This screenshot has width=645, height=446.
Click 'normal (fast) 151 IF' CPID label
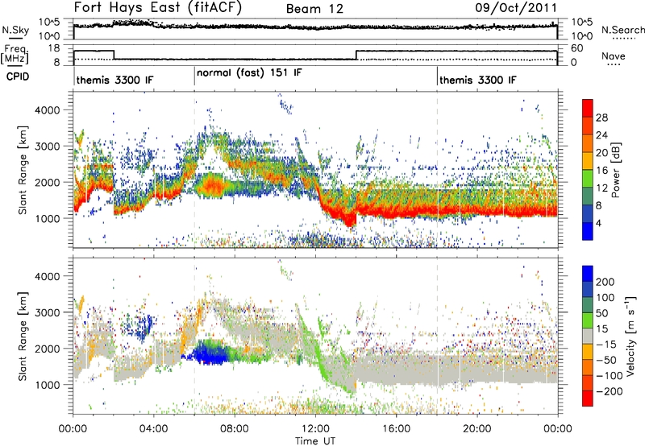coord(249,73)
